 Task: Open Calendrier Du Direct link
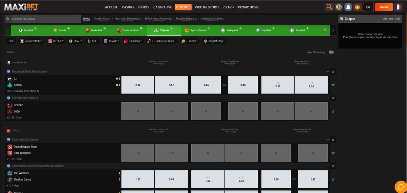point(212,19)
